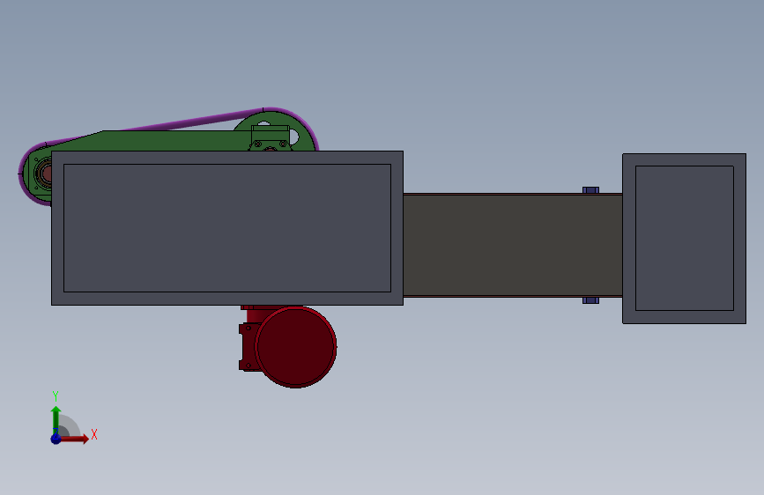Click the green Y axis arrow of triad
Screen dimensions: 764x495
(56, 419)
